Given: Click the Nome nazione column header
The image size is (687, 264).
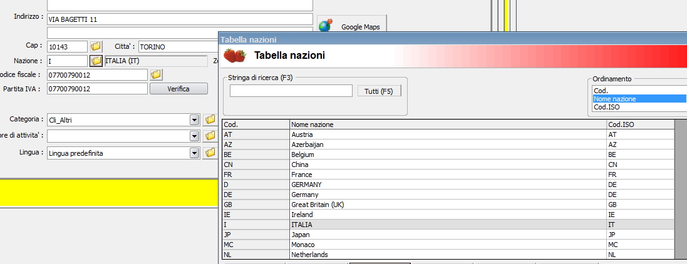Looking at the screenshot, I should pyautogui.click(x=448, y=124).
